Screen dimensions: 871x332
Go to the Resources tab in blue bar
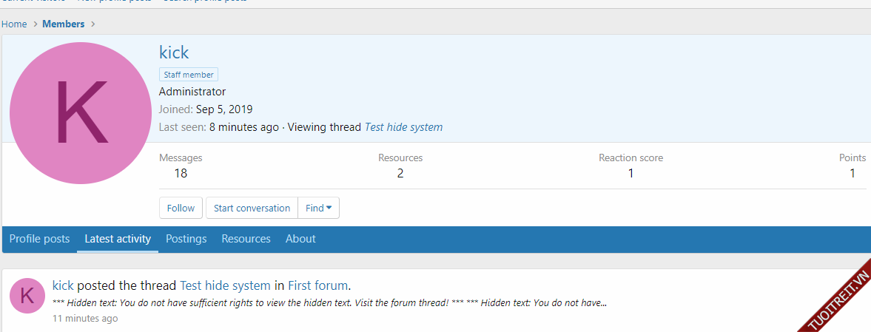point(246,239)
